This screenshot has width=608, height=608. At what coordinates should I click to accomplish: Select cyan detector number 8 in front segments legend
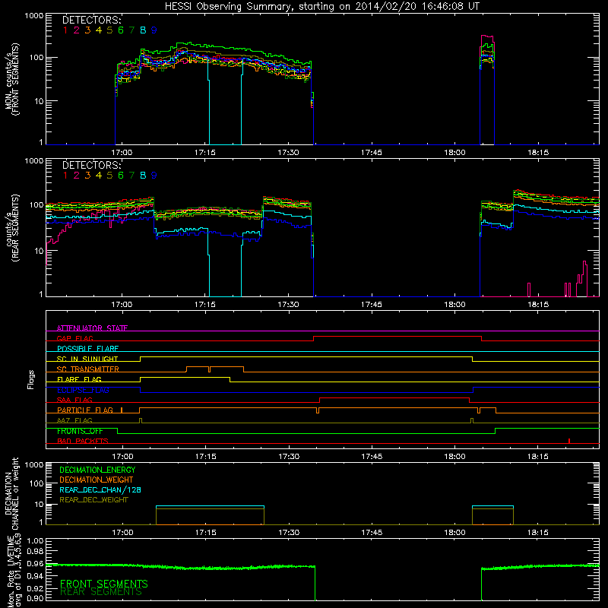click(x=143, y=30)
